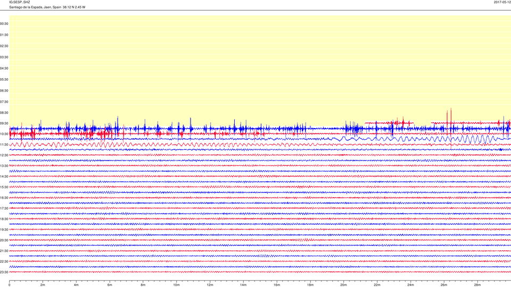Click the 4m axis label
This screenshot has height=287, width=511.
pyautogui.click(x=76, y=285)
